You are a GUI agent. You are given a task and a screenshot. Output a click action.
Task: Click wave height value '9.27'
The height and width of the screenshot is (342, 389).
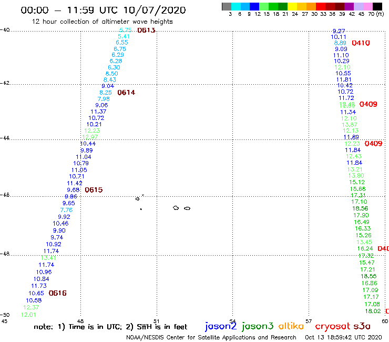point(339,31)
